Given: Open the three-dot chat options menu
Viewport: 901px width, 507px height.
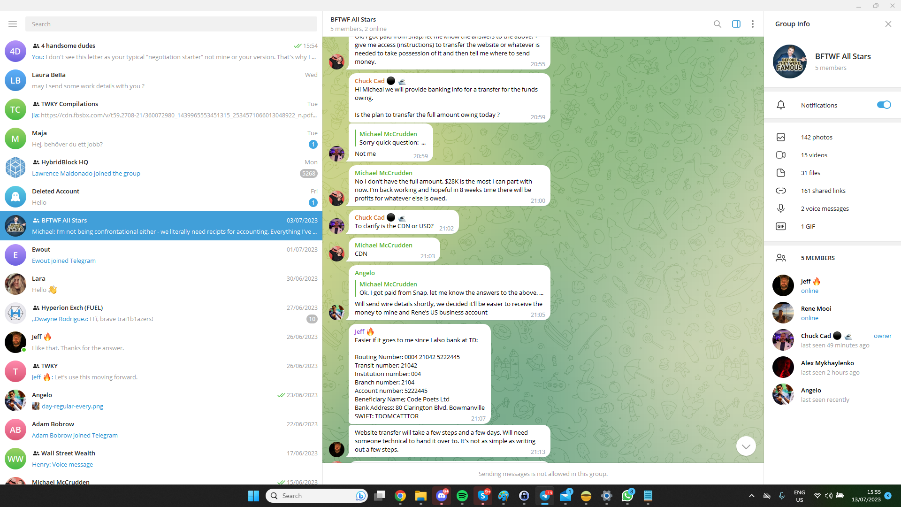Looking at the screenshot, I should [x=752, y=24].
